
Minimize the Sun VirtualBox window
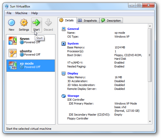(x=132, y=5)
